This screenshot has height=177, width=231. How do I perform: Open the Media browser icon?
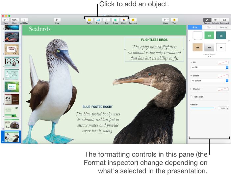[x=124, y=20]
